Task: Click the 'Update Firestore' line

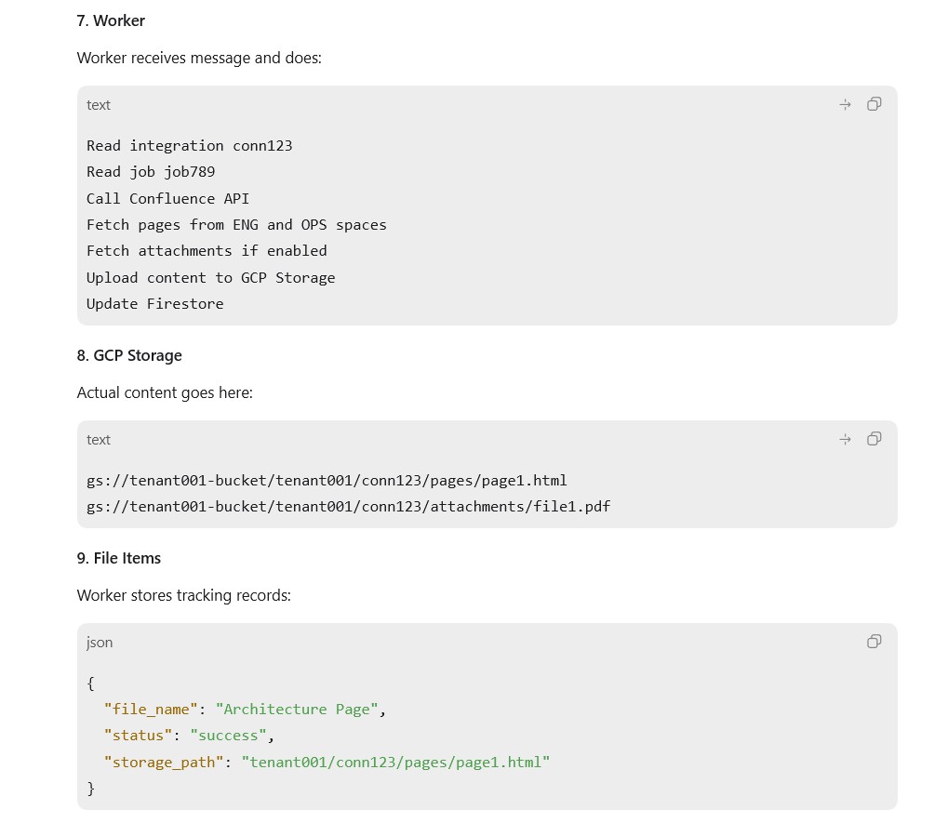Action: pyautogui.click(x=154, y=304)
